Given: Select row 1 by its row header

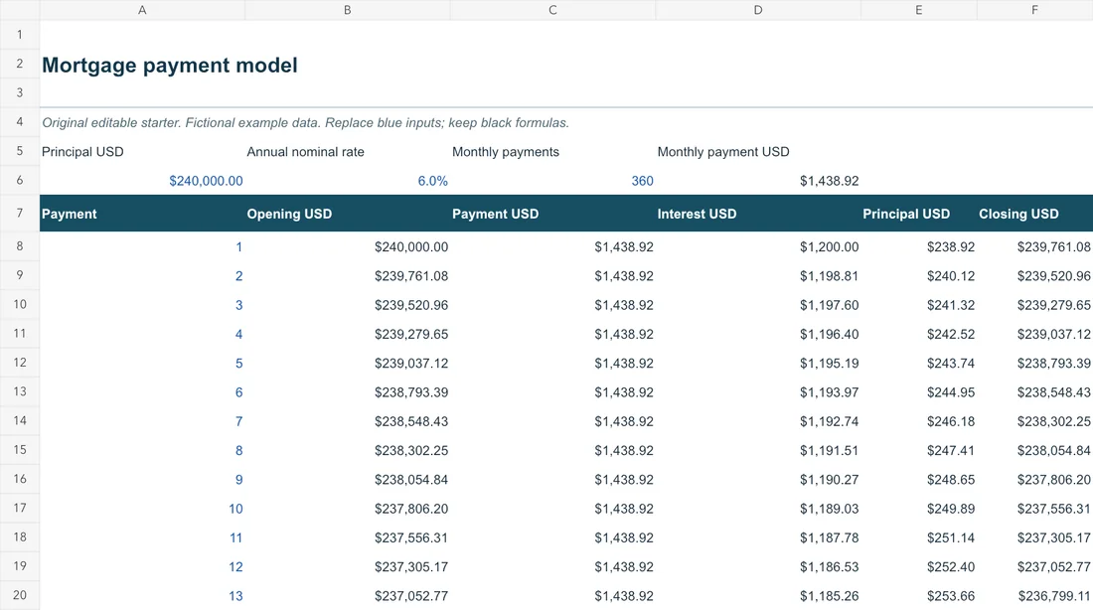Looking at the screenshot, I should 20,35.
